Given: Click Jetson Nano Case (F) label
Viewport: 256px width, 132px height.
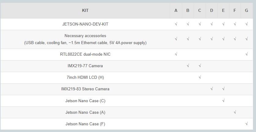Looking at the screenshot, I should [85, 124].
